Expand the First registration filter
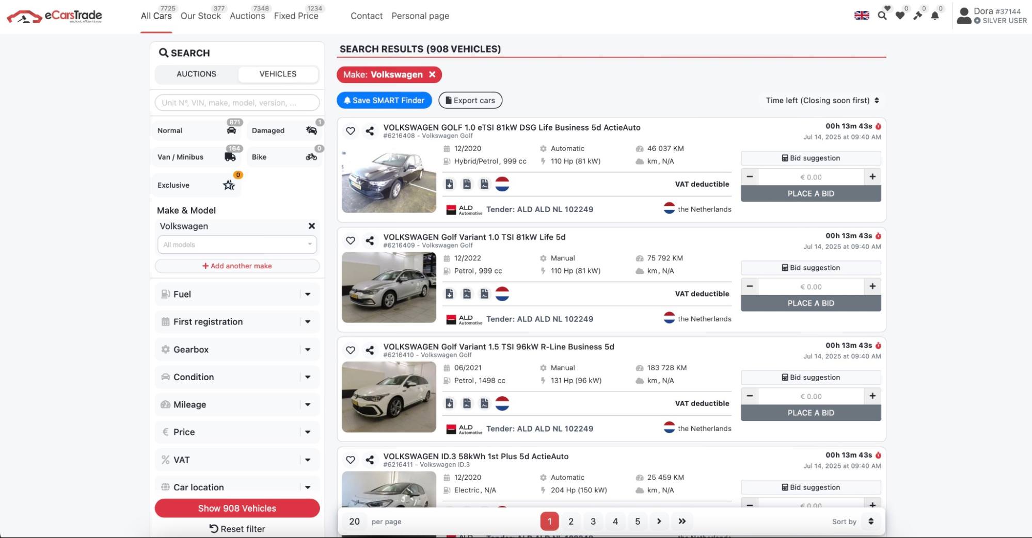Viewport: 1032px width, 538px height. [x=237, y=322]
